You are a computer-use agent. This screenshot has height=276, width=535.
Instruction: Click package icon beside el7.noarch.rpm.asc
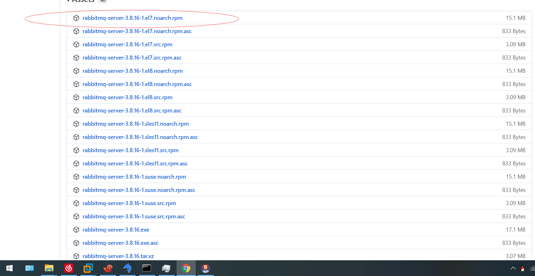(76, 31)
